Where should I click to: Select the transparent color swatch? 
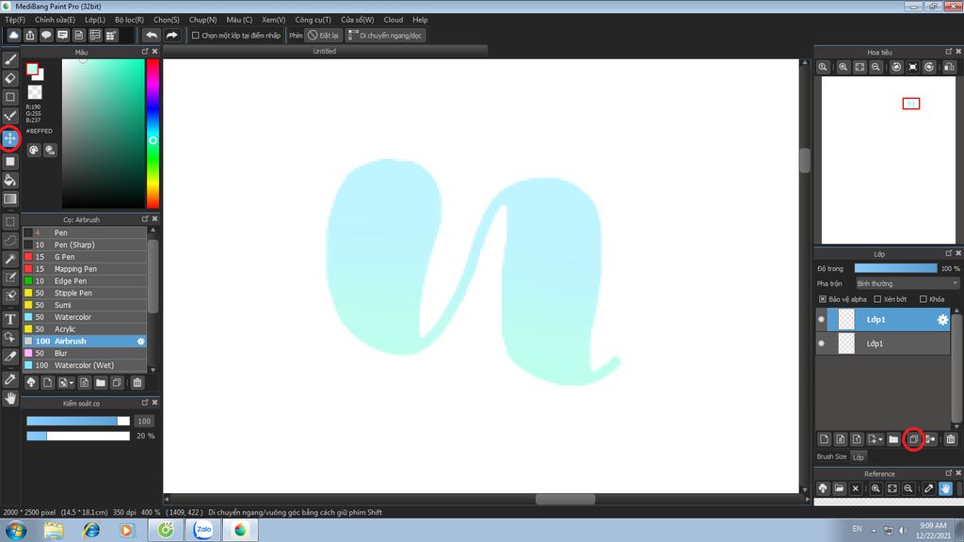click(x=35, y=92)
